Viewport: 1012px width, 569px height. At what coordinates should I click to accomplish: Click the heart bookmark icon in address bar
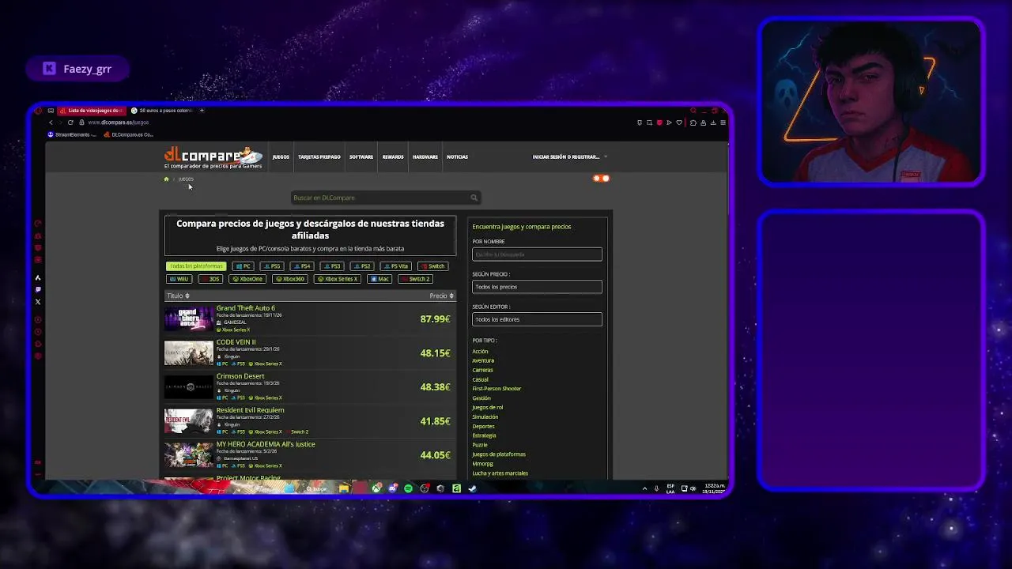pyautogui.click(x=678, y=122)
